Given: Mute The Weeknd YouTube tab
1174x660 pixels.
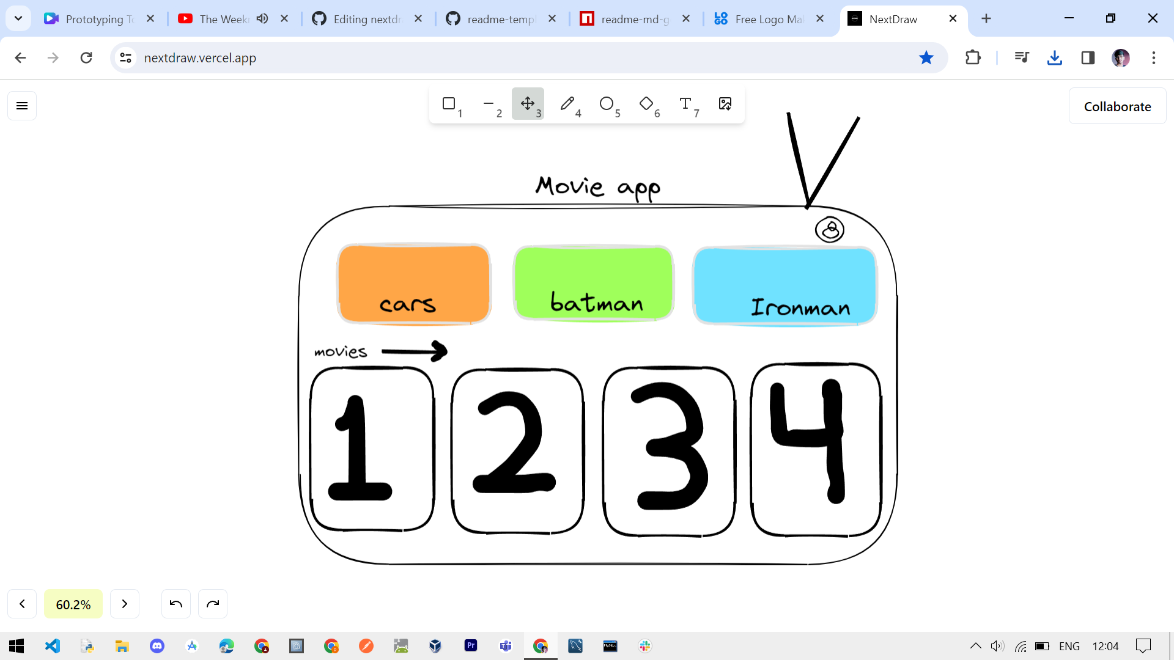Looking at the screenshot, I should pos(262,19).
